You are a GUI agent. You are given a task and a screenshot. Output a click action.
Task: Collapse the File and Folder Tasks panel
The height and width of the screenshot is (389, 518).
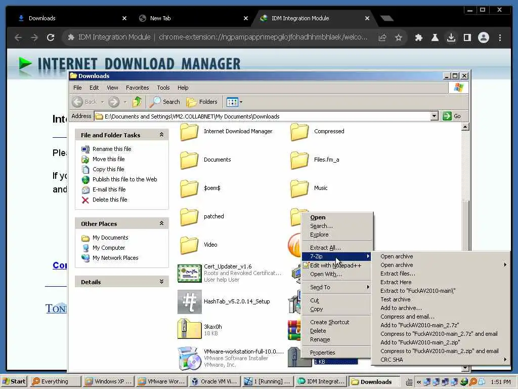(x=161, y=135)
